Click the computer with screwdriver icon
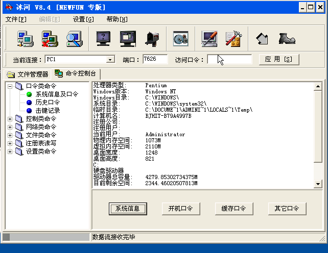The height and width of the screenshot is (253, 328). click(209, 39)
